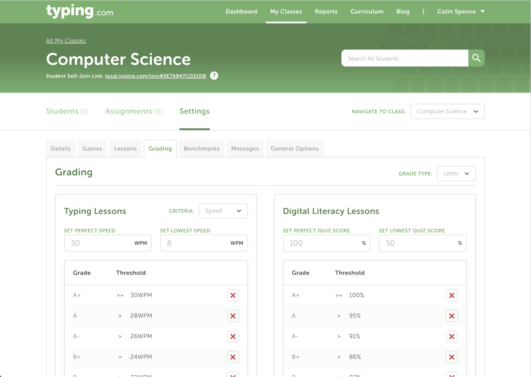
Task: Remove the A+ 100% quiz score threshold
Action: pyautogui.click(x=452, y=295)
